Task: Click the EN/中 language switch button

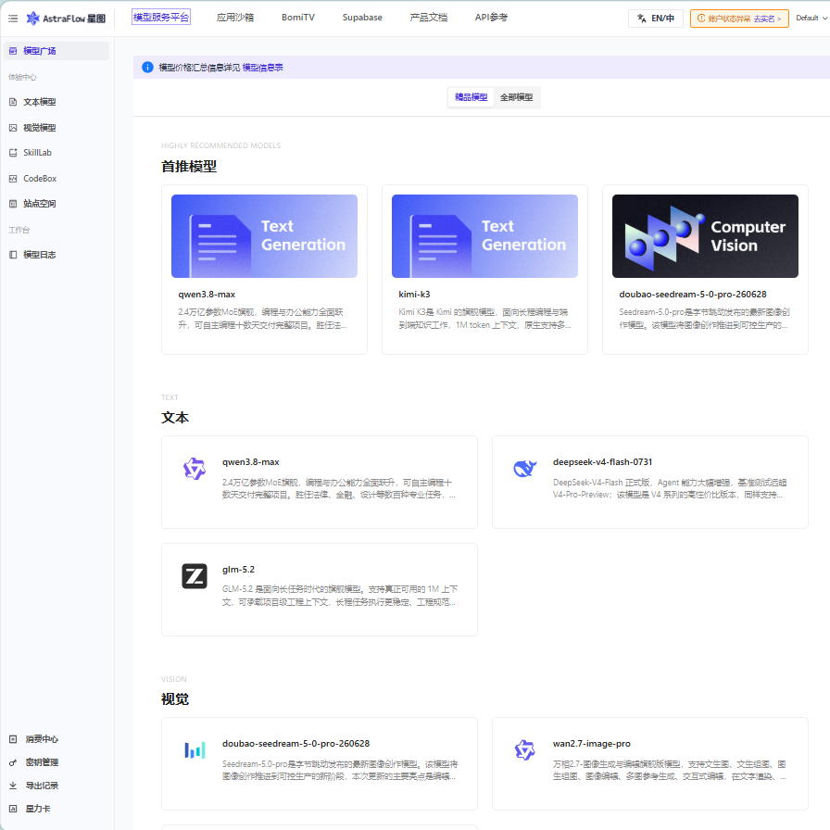Action: click(655, 18)
